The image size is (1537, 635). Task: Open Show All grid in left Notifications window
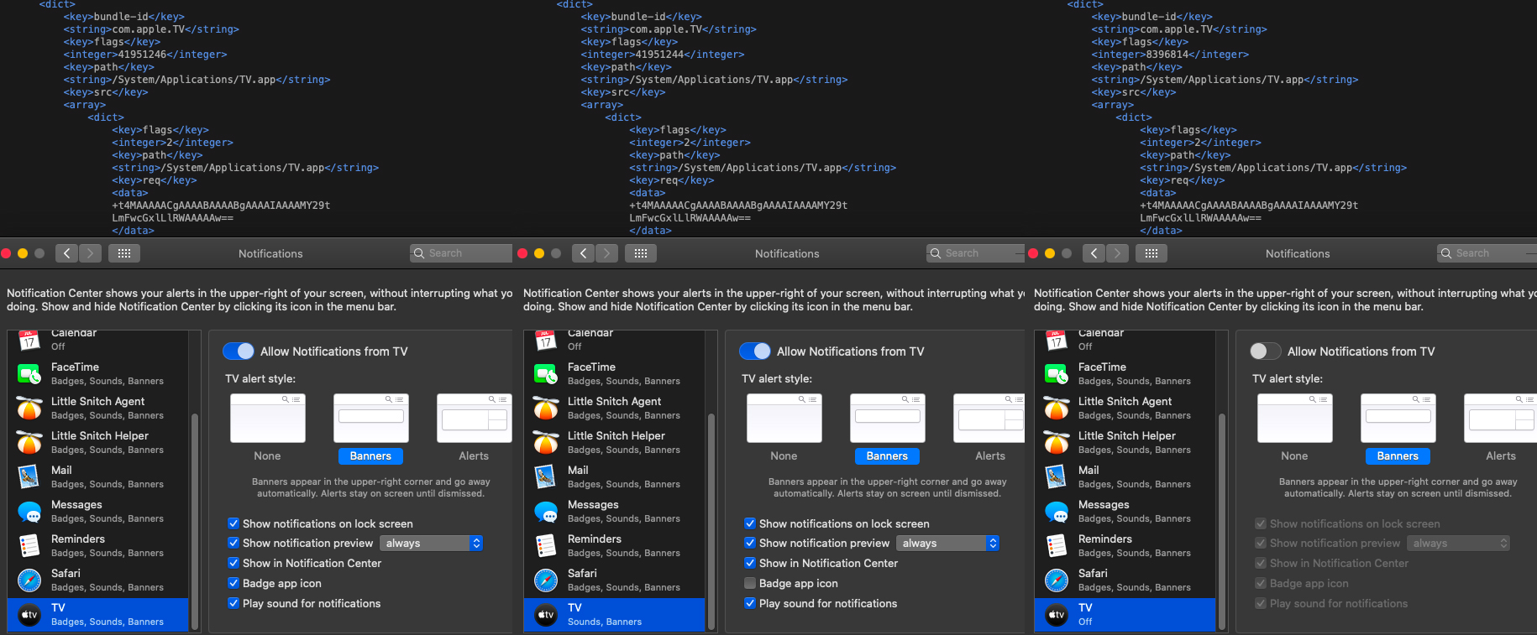pos(124,253)
